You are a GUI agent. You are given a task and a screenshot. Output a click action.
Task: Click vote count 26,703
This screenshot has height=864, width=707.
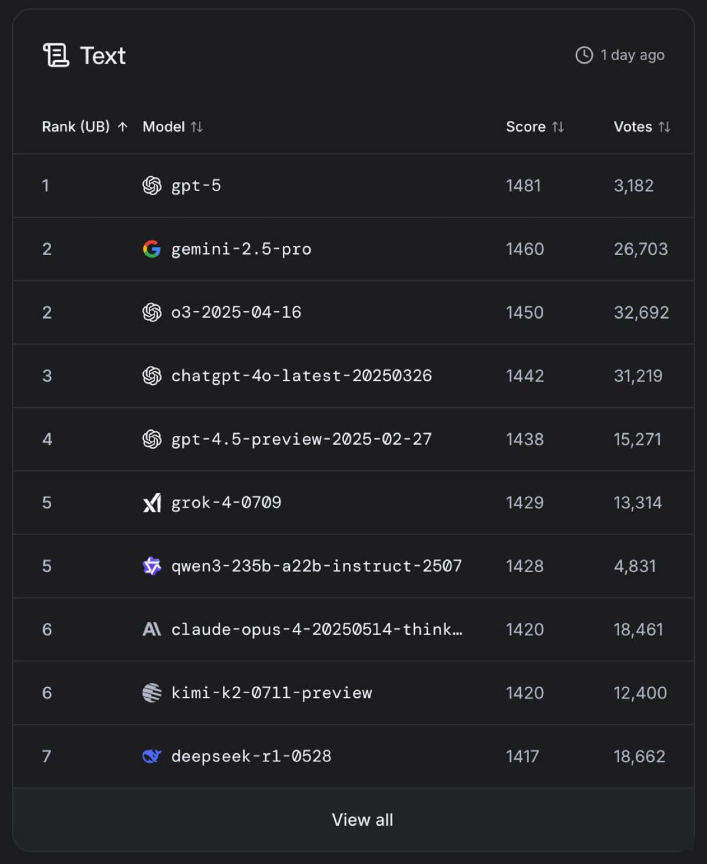(641, 249)
